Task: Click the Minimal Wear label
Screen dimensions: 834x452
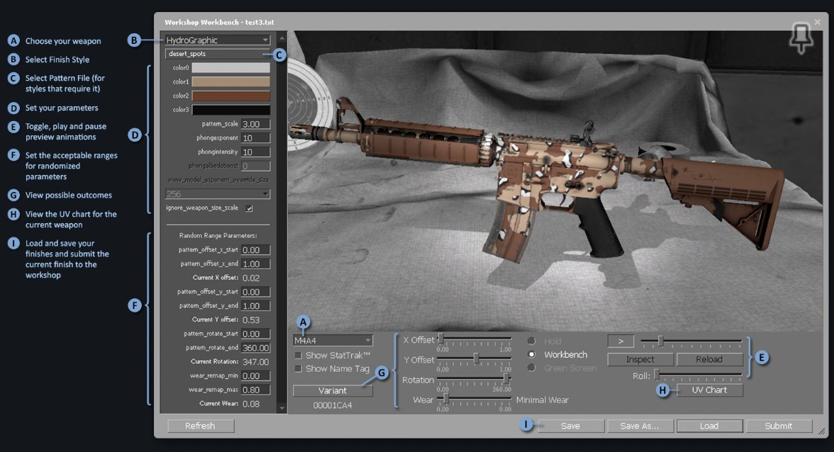Action: pyautogui.click(x=543, y=400)
